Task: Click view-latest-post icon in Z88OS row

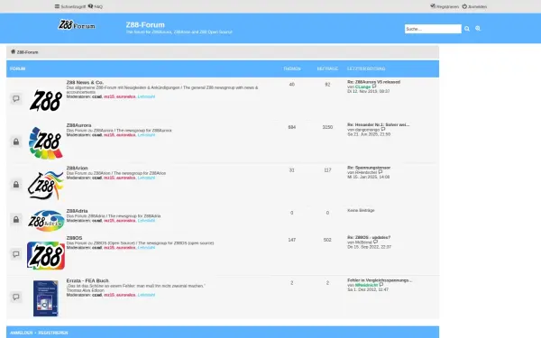Action: [375, 242]
